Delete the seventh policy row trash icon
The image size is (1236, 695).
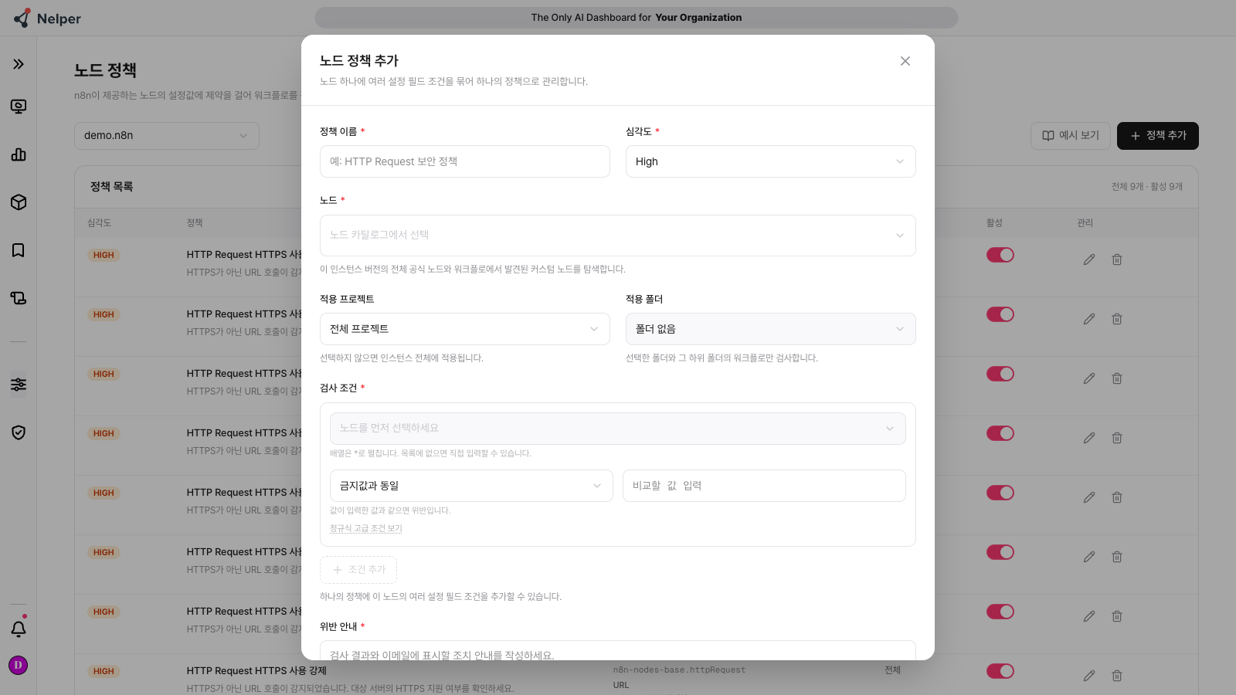(x=1117, y=616)
